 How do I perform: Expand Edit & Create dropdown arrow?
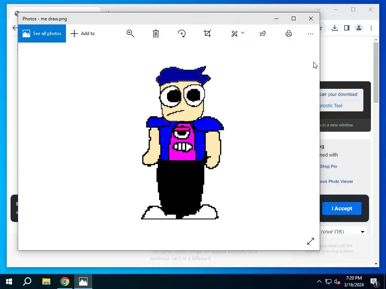pos(243,33)
